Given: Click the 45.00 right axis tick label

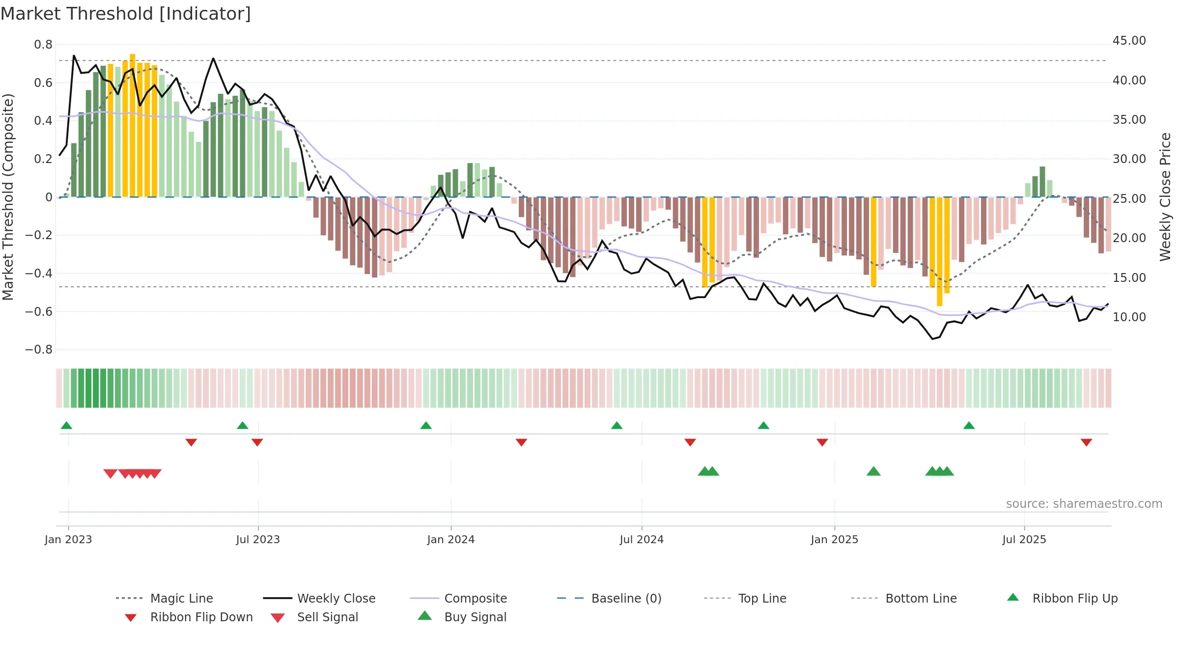Looking at the screenshot, I should tap(1129, 41).
